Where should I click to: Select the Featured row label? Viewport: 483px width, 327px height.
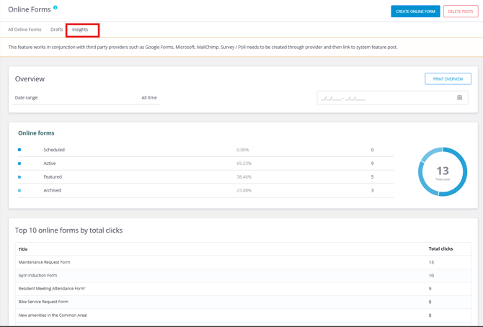[x=53, y=176]
